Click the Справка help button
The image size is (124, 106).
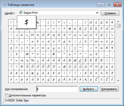(110, 13)
